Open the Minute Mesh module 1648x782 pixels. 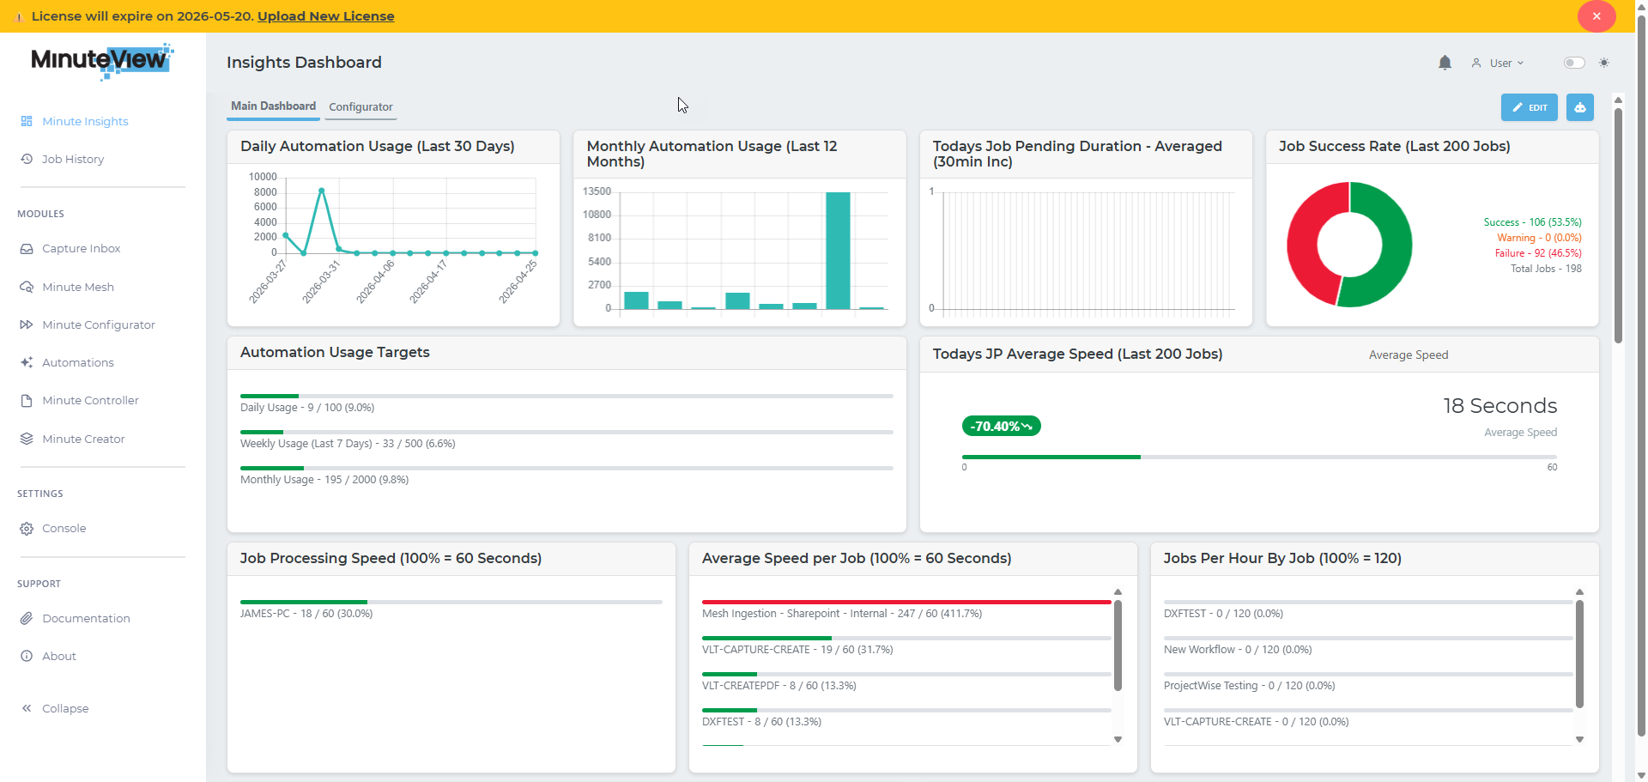pyautogui.click(x=77, y=287)
